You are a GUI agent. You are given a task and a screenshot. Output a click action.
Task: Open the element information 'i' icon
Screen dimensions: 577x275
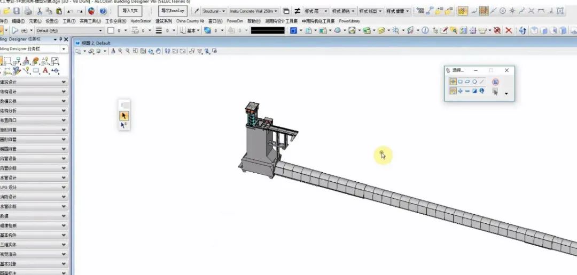pyautogui.click(x=425, y=31)
